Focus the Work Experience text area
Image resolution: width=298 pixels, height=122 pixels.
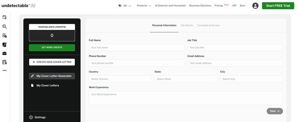[x=186, y=98]
